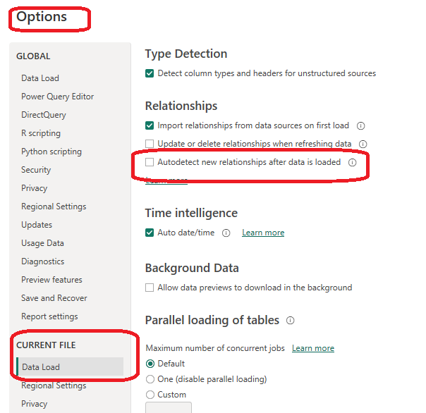The width and height of the screenshot is (426, 413).
Task: Open Power Query Editor settings page
Action: point(57,97)
